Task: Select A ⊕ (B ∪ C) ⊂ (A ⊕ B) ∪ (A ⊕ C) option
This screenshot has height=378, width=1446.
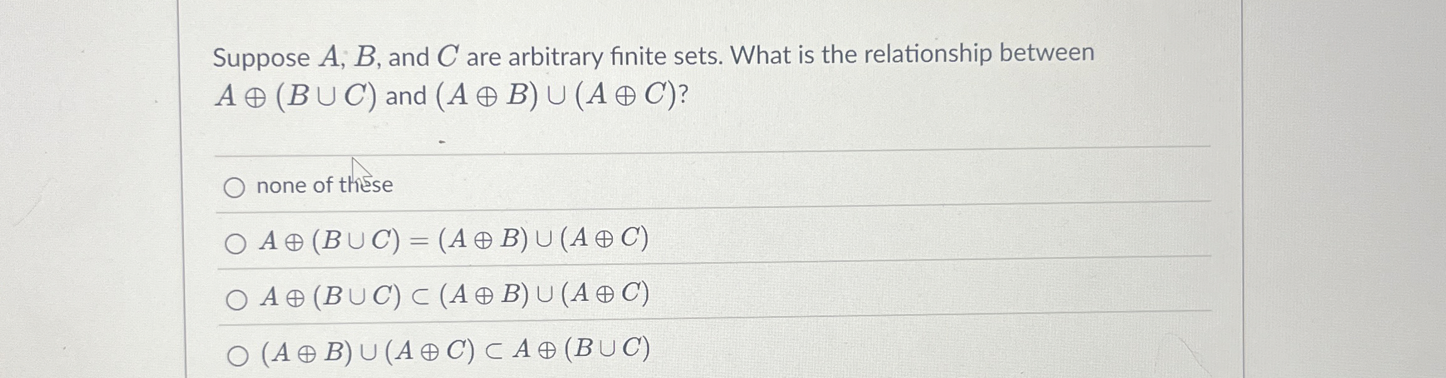Action: [237, 300]
